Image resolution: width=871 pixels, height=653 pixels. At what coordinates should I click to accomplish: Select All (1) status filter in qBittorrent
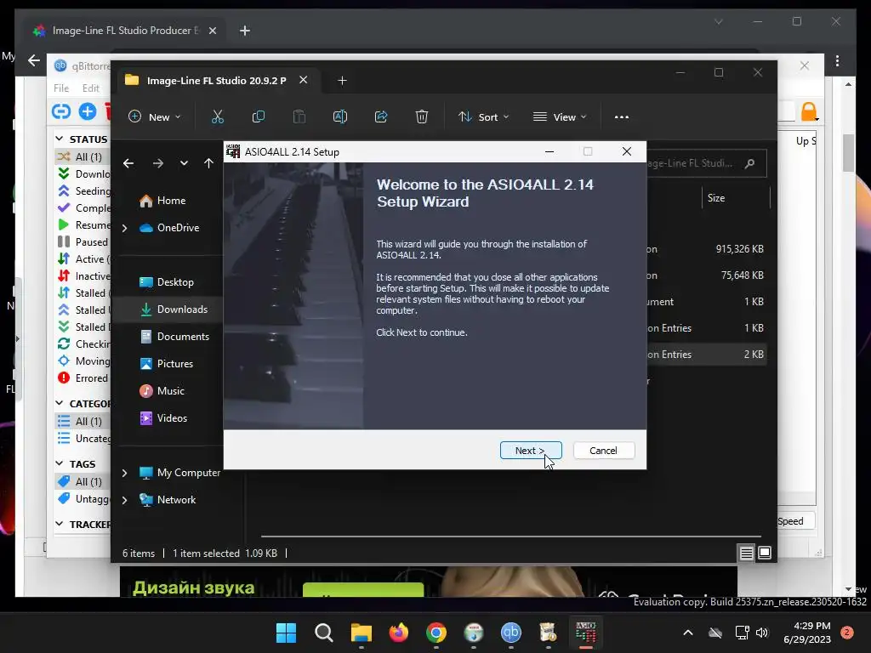(83, 157)
